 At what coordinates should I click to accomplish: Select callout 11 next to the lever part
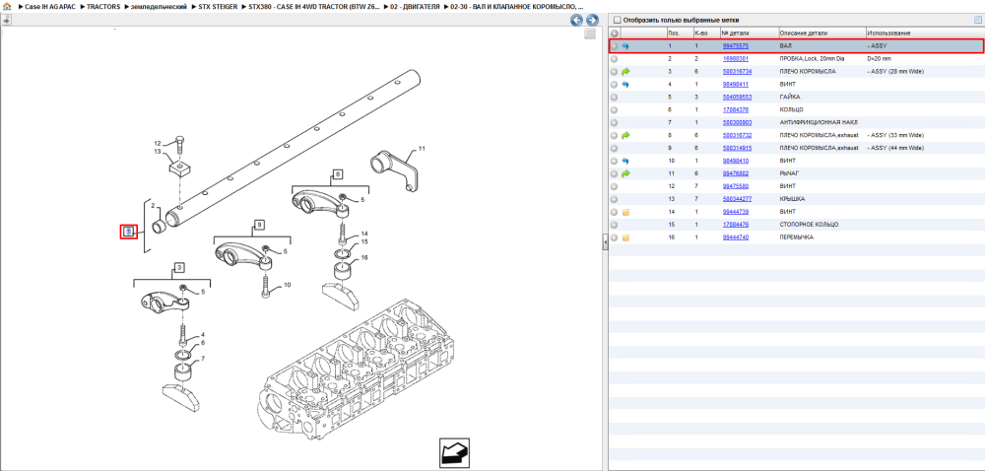coord(422,149)
